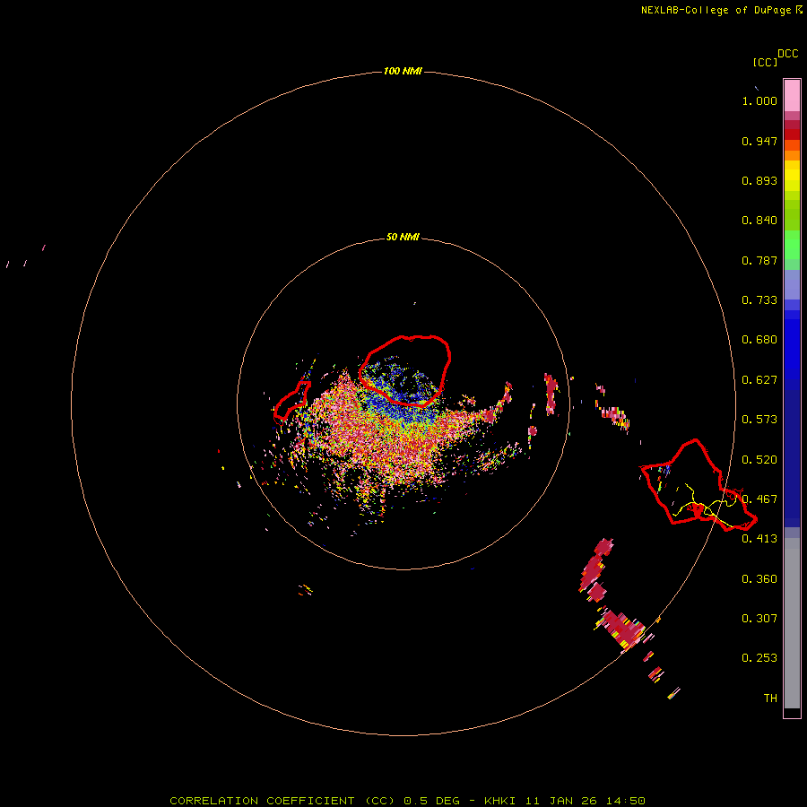Click the Correlation Coefficient product caption
This screenshot has width=807, height=807.
407,801
